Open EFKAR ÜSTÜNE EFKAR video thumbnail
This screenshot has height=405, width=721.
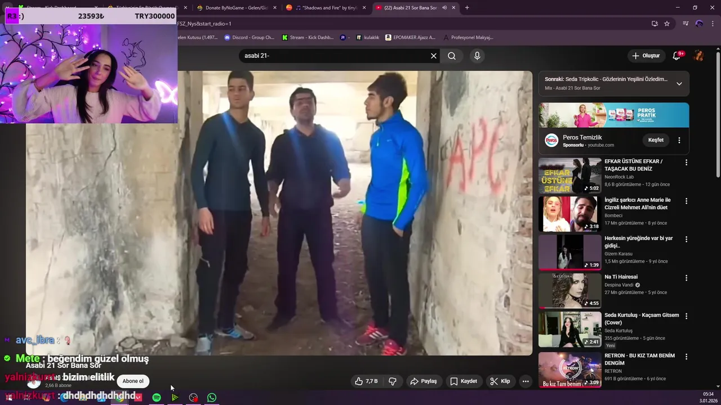[569, 175]
